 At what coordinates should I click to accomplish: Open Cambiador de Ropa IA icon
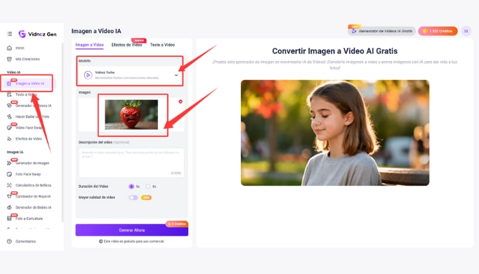click(9, 197)
